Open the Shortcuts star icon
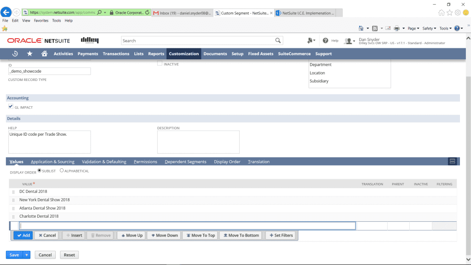The image size is (471, 265). (29, 54)
